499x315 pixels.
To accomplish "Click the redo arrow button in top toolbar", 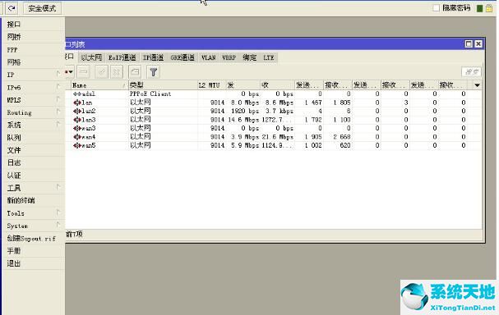I will 12,8.
